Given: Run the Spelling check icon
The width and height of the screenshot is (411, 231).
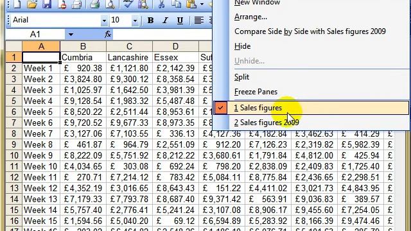Looking at the screenshot, I should pyautogui.click(x=128, y=4).
